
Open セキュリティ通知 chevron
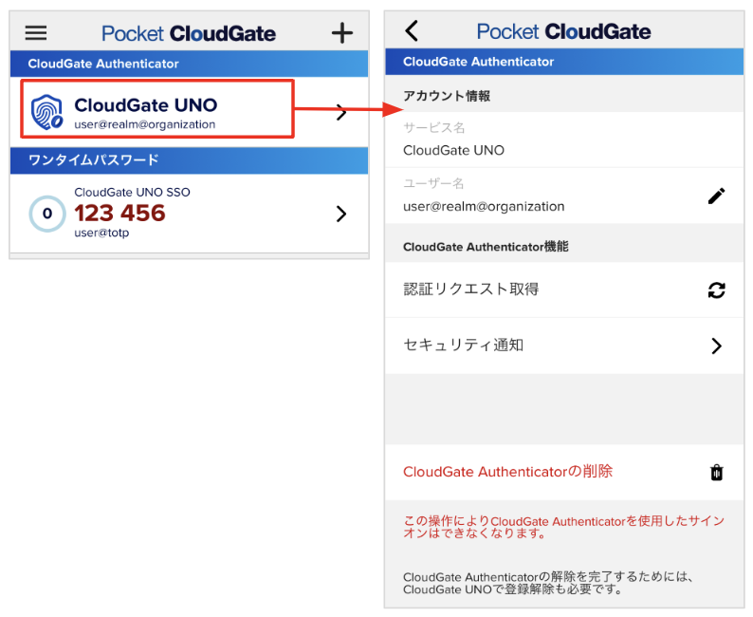716,346
